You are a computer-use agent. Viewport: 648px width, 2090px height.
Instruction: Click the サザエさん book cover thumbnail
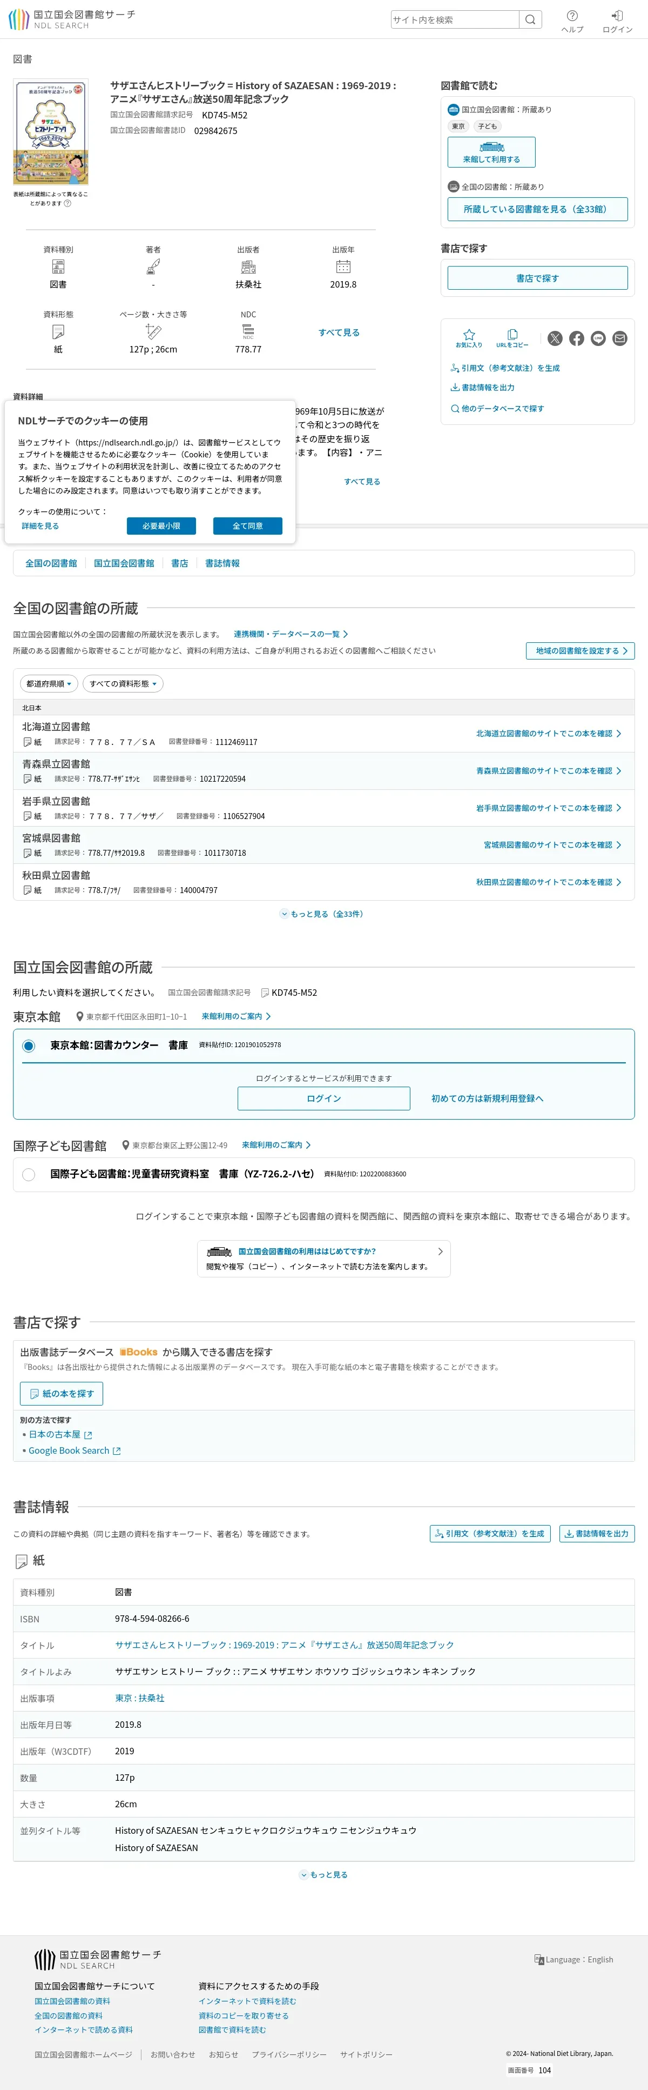tap(51, 132)
